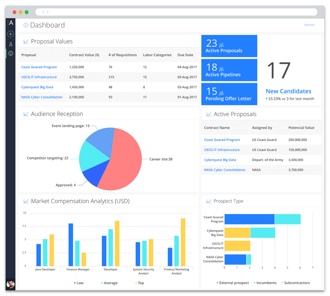
Task: Select the 15 Pending Offer Letter tile
Action: pyautogui.click(x=229, y=94)
